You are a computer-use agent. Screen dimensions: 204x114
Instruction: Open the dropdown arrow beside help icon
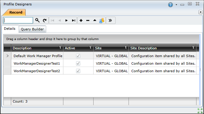point(176,5)
